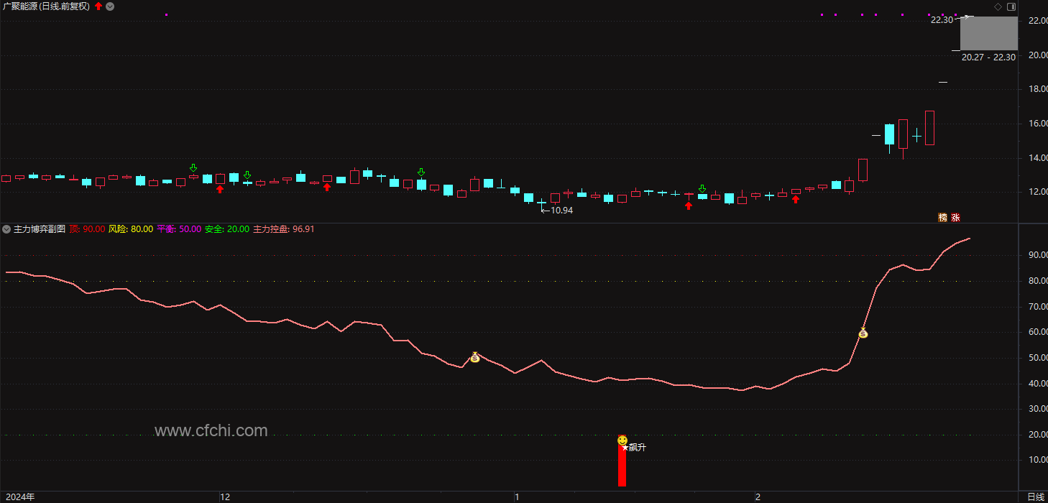Click the 50.00 indicator axis label
This screenshot has height=503, width=1048.
coord(1038,358)
